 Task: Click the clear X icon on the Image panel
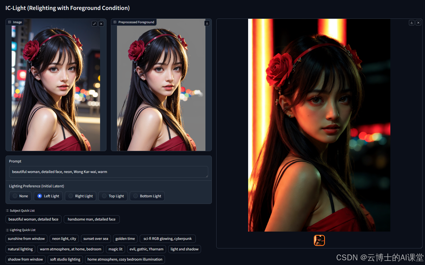[101, 24]
